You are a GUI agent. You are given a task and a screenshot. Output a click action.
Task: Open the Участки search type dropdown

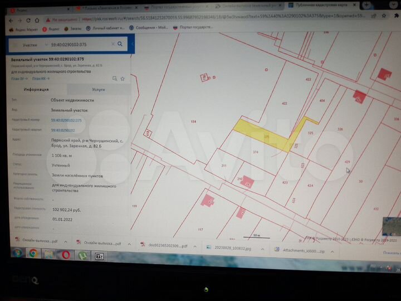point(34,45)
